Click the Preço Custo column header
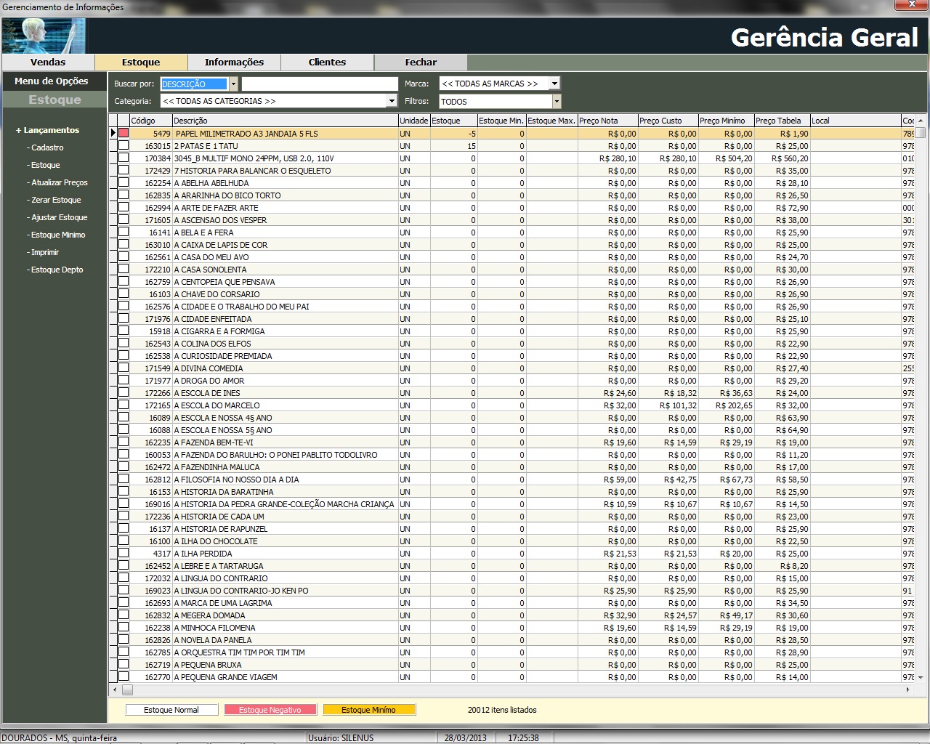The height and width of the screenshot is (744, 930). coord(668,121)
